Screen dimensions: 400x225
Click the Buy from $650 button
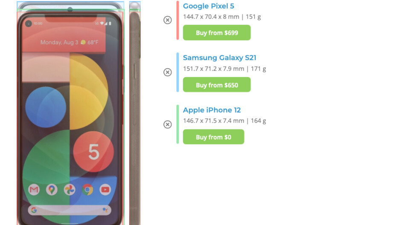217,85
